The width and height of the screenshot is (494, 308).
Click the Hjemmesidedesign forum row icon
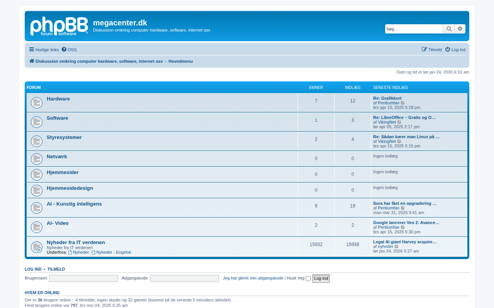tap(37, 191)
